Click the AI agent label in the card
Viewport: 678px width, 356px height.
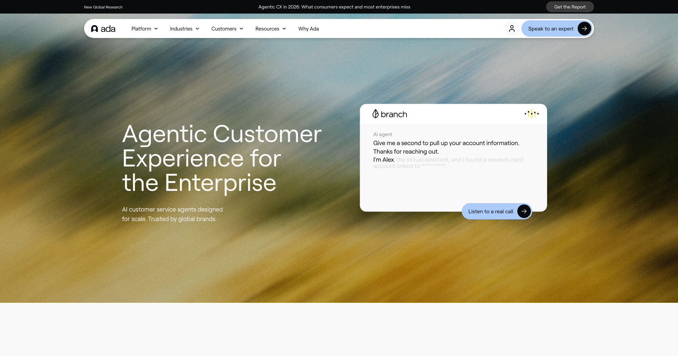pyautogui.click(x=382, y=134)
